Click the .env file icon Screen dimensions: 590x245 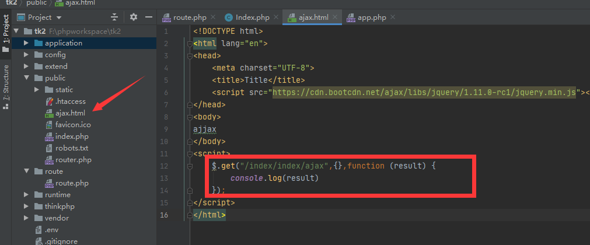pos(39,230)
